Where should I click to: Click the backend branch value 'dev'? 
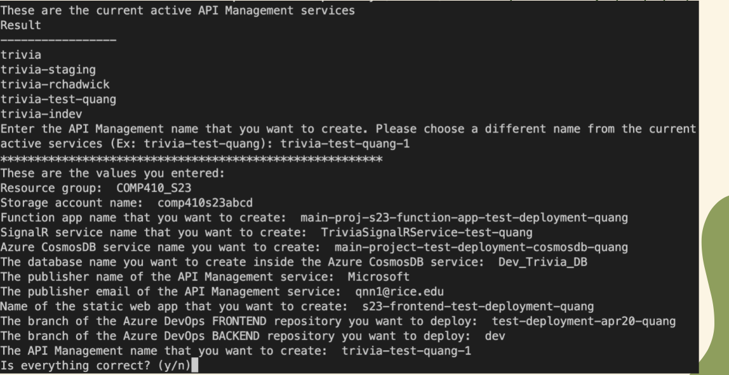coord(495,336)
